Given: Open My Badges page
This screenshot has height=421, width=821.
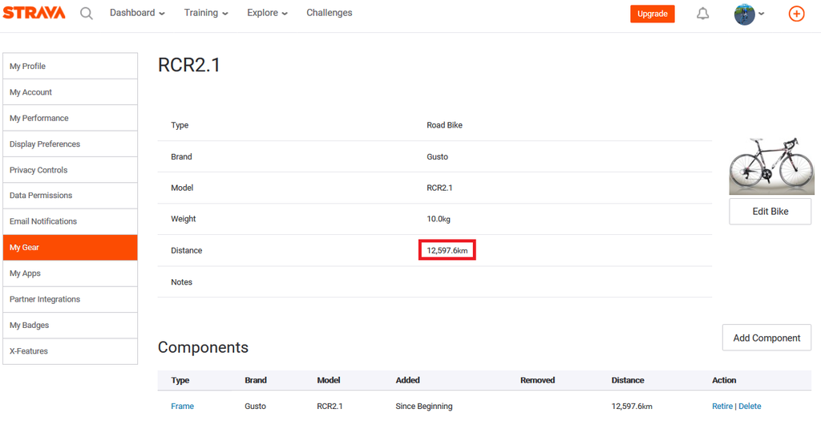Looking at the screenshot, I should coord(71,326).
